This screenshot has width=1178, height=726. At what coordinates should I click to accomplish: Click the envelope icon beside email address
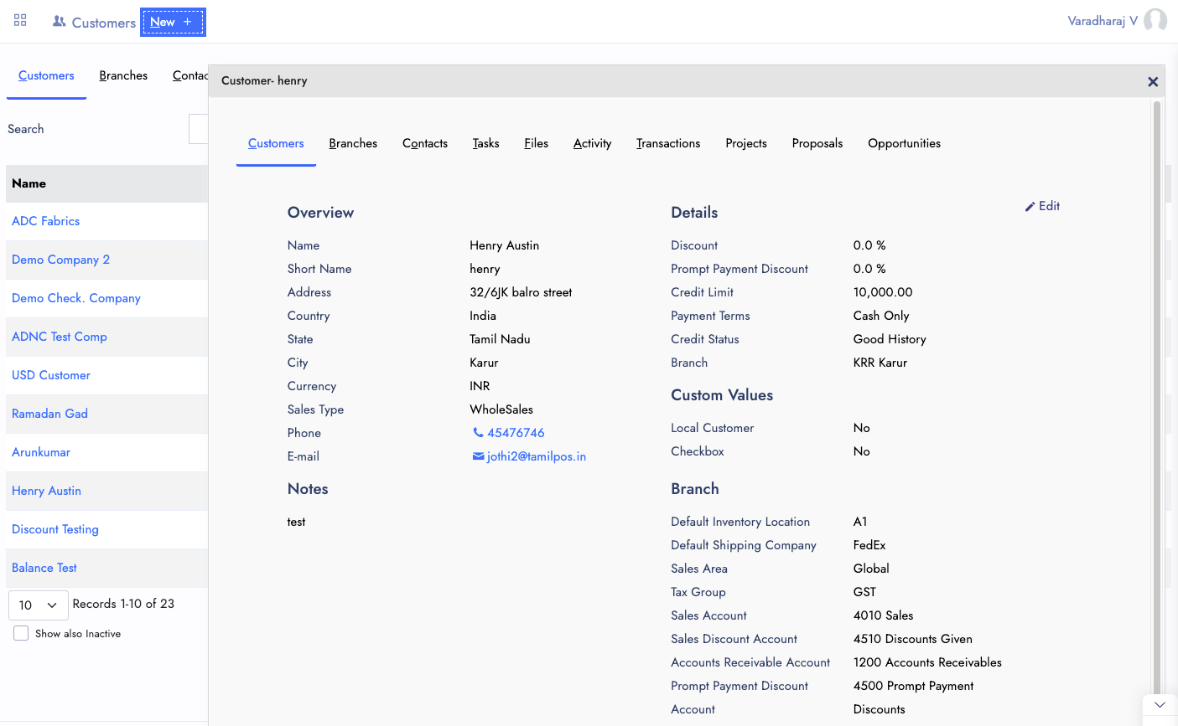point(478,456)
